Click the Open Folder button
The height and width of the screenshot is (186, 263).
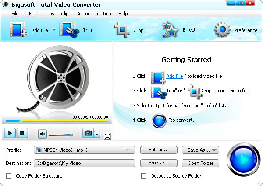click(200, 163)
